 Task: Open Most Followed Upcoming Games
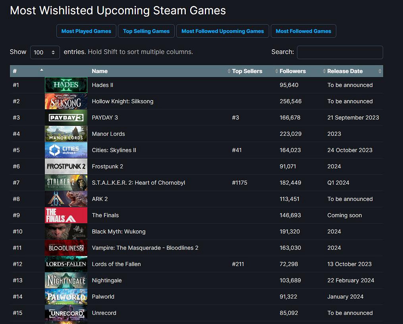coord(222,31)
